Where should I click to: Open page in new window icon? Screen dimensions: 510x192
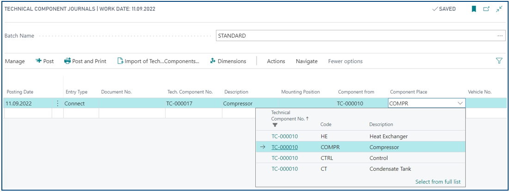486,9
